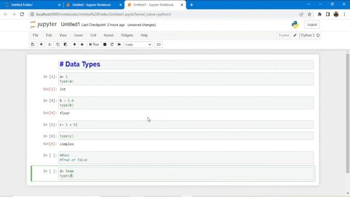Open the Widgets menu

tap(127, 35)
